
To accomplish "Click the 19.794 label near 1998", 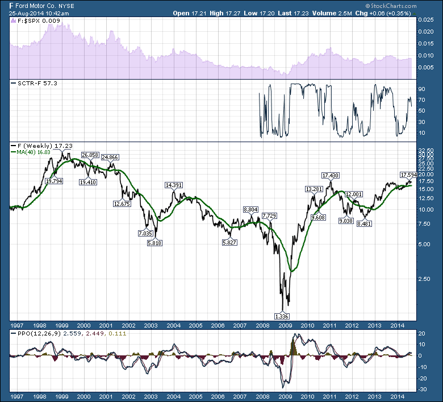I will (54, 181).
